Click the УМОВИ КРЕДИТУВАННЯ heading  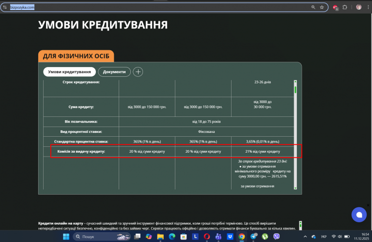click(103, 25)
